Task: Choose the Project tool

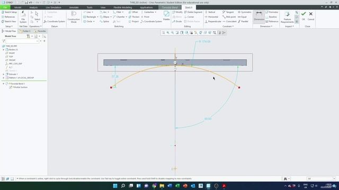Action: coord(133,22)
